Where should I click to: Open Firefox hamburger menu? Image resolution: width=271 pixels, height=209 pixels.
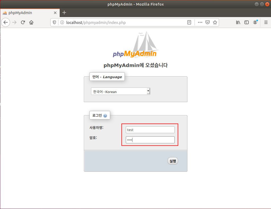pos(266,22)
